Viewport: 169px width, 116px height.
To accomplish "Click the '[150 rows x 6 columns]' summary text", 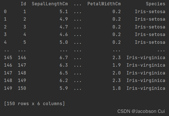I will point(34,103).
